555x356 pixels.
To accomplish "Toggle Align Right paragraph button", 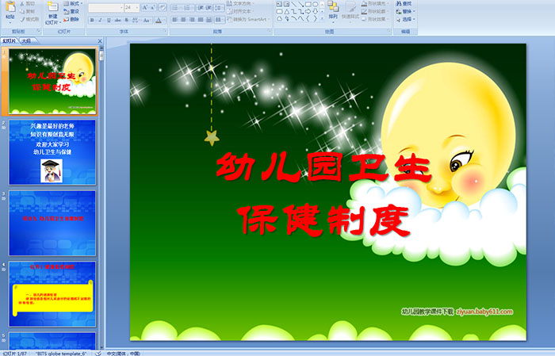I will (x=192, y=20).
